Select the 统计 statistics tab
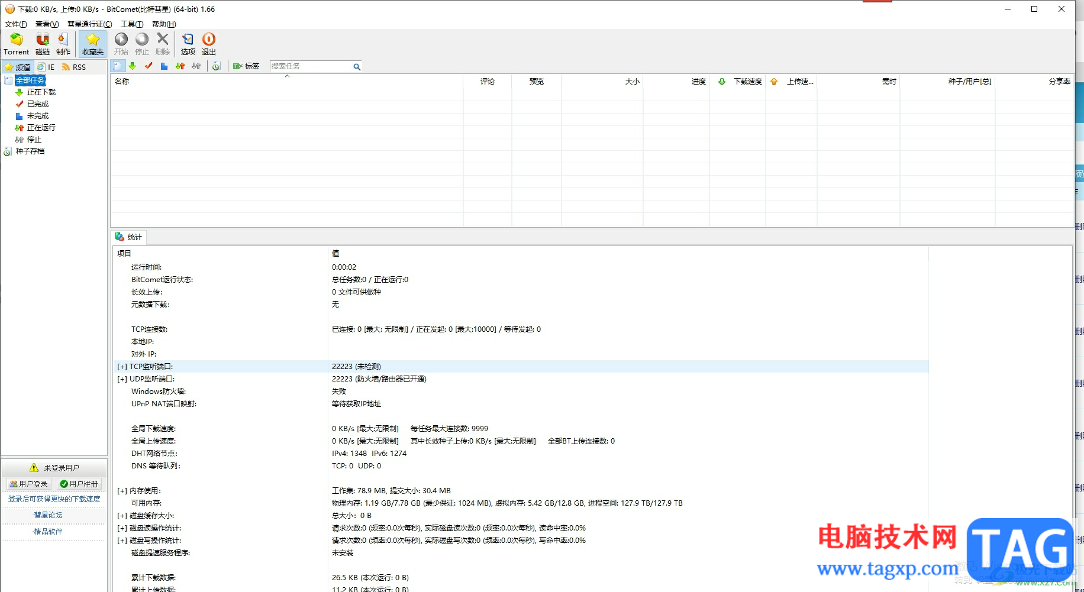 (x=128, y=237)
